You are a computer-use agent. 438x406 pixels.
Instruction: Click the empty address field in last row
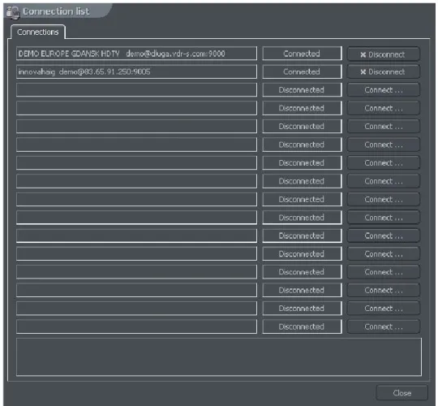tap(136, 326)
